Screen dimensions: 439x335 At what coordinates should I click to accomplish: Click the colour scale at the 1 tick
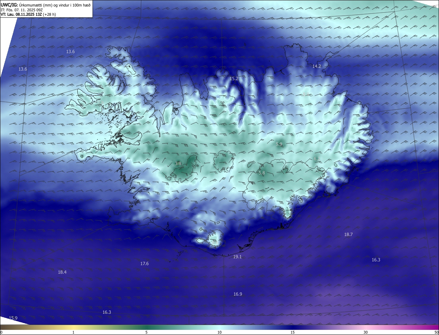tap(73, 332)
